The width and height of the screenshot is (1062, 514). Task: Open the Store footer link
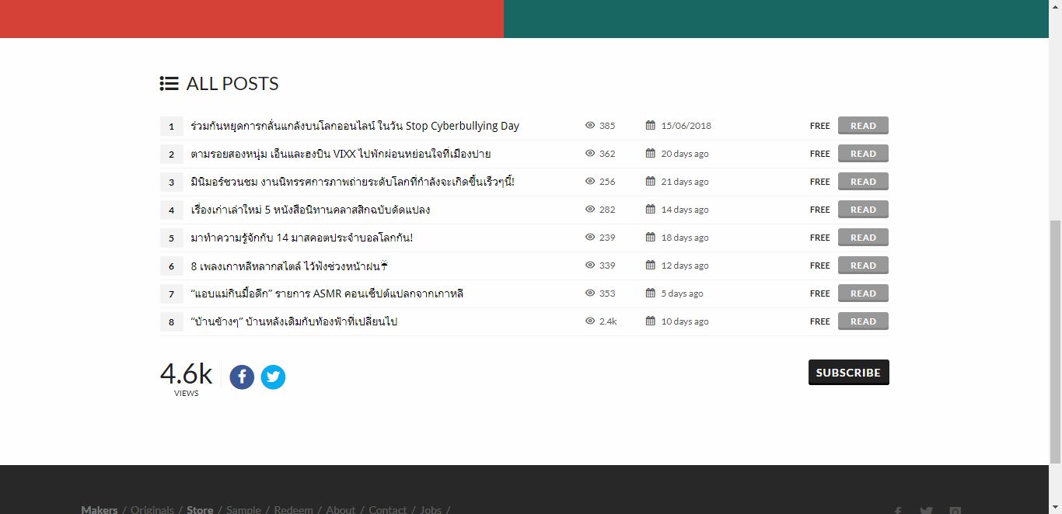tap(200, 509)
